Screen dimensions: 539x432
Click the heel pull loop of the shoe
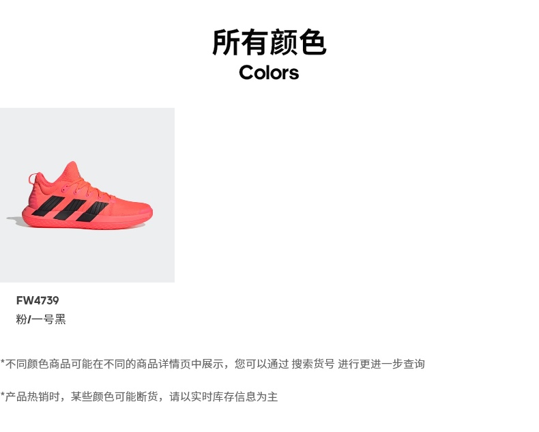pos(33,179)
